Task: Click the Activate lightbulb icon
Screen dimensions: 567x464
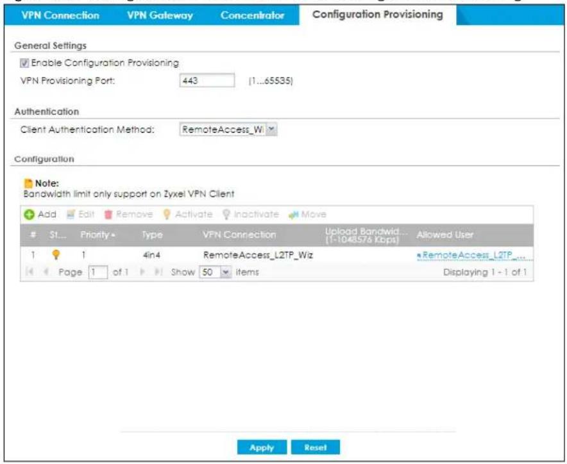Action: pyautogui.click(x=167, y=214)
